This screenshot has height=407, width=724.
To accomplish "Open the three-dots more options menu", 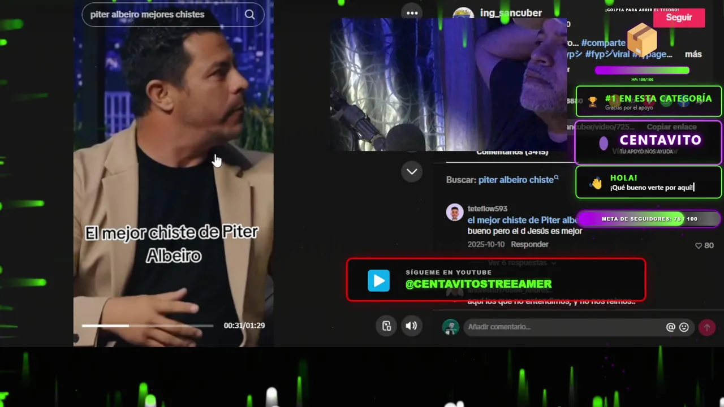I will [x=412, y=13].
